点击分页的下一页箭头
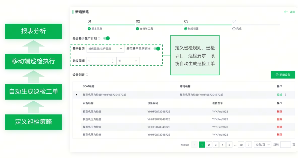The height and width of the screenshot is (158, 298). [249, 145]
